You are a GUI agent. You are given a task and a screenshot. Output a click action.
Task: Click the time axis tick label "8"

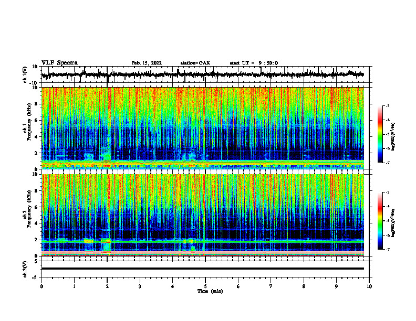pyautogui.click(x=304, y=286)
